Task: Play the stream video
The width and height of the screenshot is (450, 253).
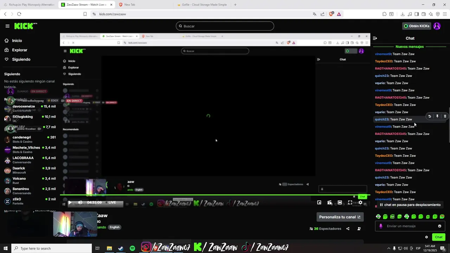Action: tap(70, 202)
